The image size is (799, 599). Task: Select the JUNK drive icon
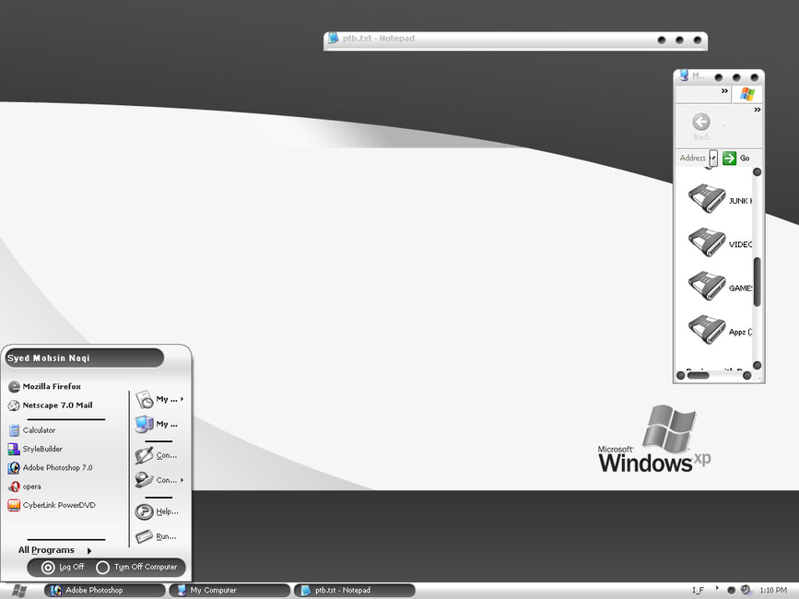click(707, 199)
